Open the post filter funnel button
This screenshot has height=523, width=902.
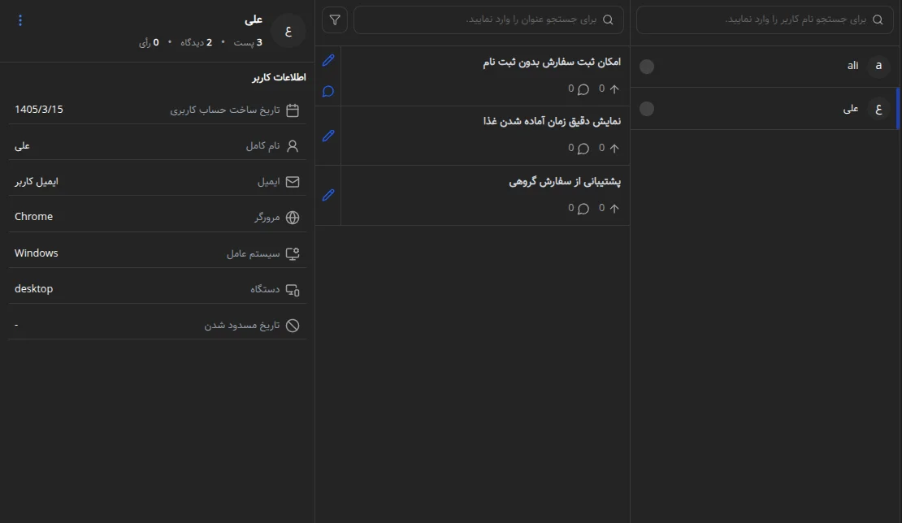[335, 20]
